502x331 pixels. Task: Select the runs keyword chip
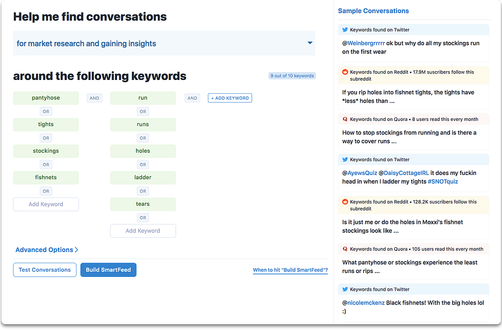click(x=143, y=125)
